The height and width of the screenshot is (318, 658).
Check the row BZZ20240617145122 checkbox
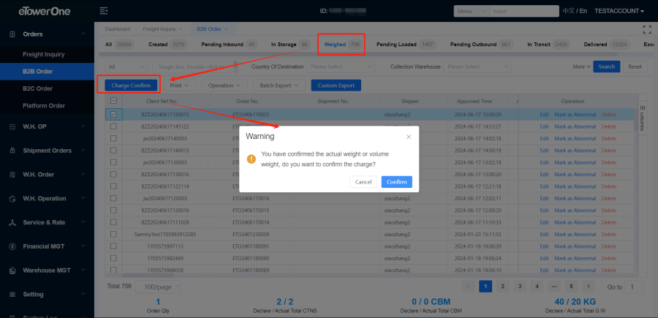113,126
